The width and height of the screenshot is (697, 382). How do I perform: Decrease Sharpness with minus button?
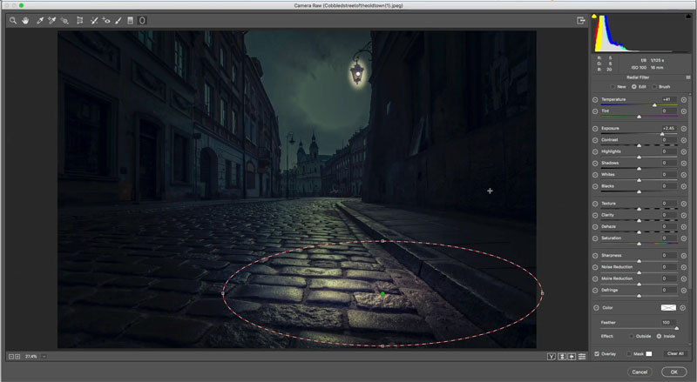595,256
